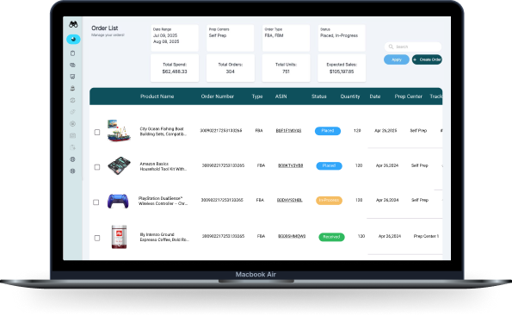Open ASIN link for the PlayStation controller row
Image resolution: width=512 pixels, height=317 pixels.
tap(290, 200)
